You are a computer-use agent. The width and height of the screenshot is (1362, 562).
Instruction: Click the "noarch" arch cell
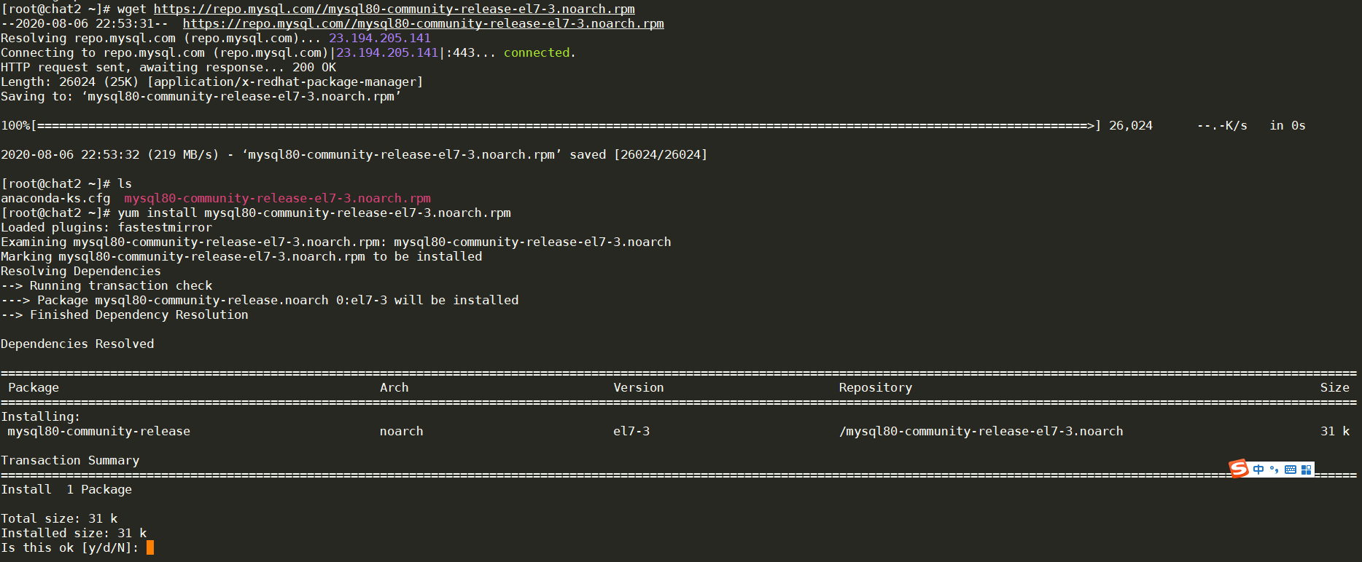point(402,431)
